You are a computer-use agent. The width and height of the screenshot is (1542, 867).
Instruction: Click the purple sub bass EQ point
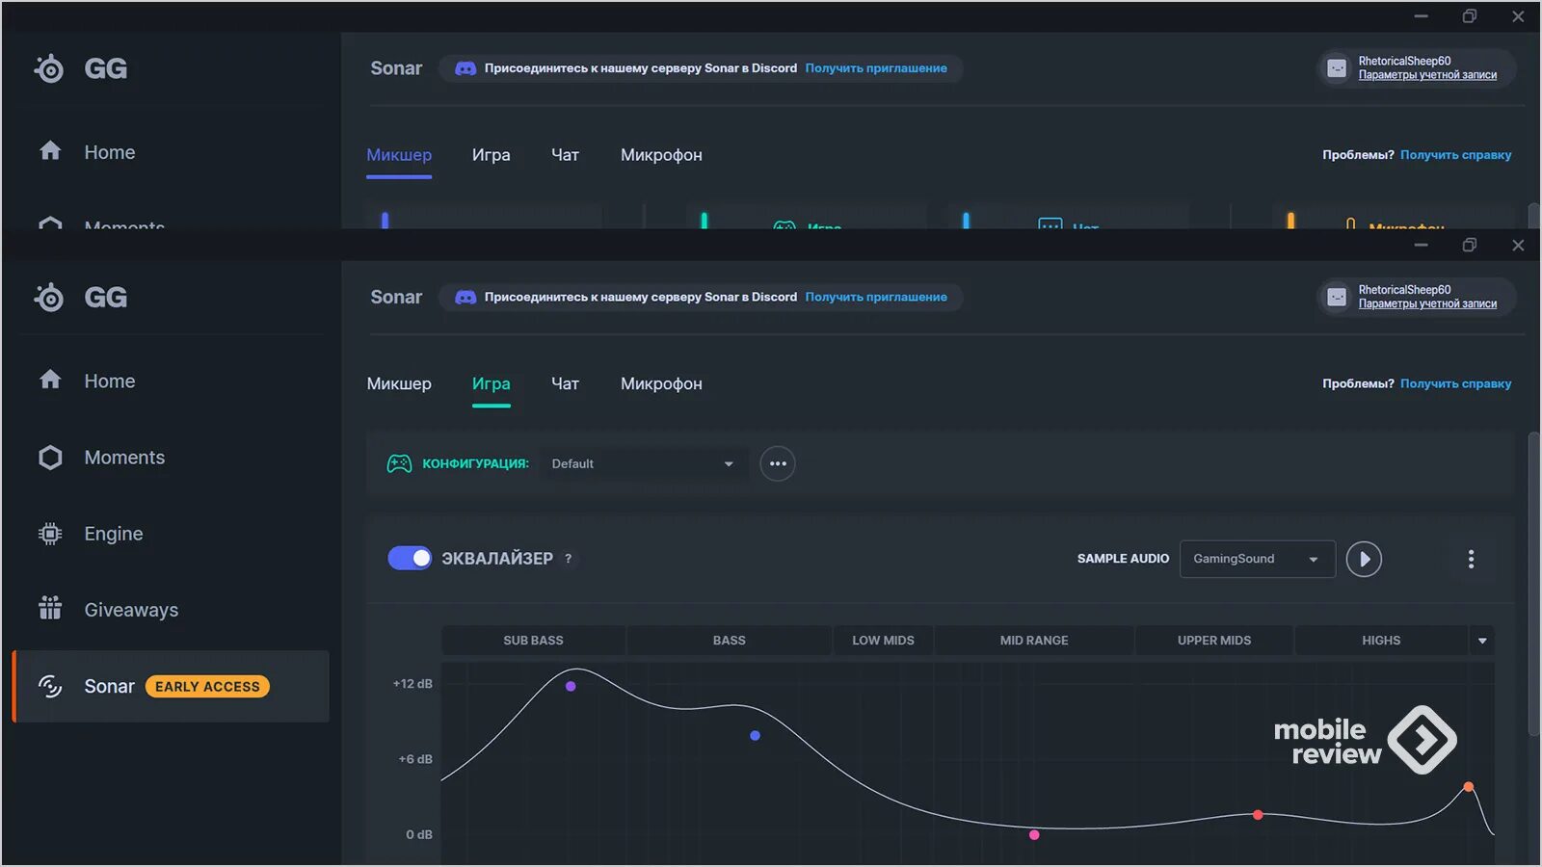point(571,687)
